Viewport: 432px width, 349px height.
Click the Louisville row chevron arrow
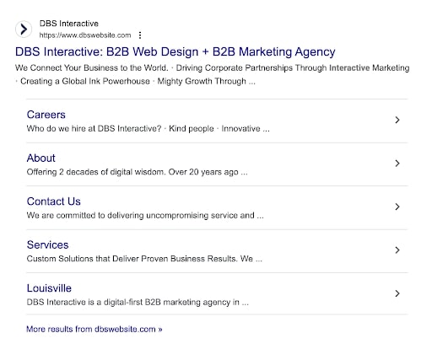coord(397,293)
